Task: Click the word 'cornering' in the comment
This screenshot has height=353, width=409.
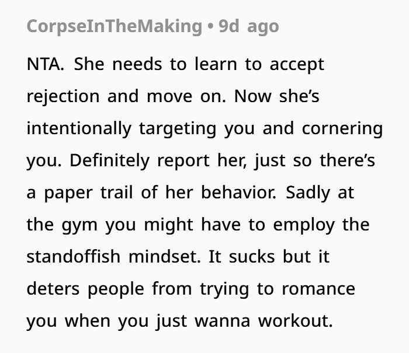Action: [x=342, y=129]
